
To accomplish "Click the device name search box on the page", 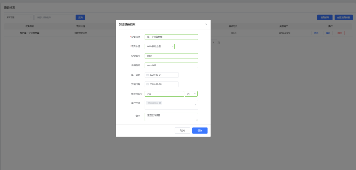I will click(54, 17).
